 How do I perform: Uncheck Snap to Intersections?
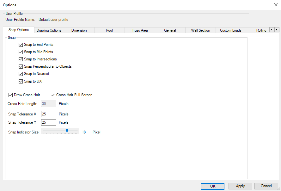(x=21, y=59)
